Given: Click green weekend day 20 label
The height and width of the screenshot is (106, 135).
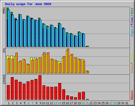Looking at the screenshot, I should pyautogui.click(x=83, y=103).
